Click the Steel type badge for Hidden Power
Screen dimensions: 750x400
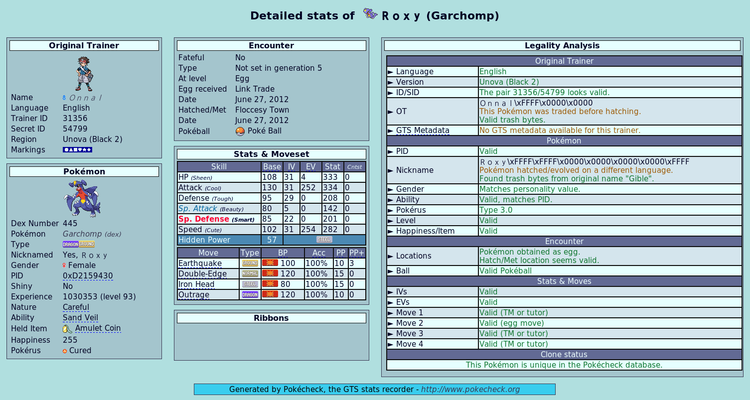(x=324, y=240)
